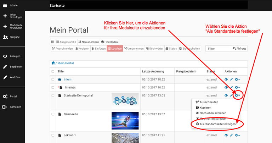Open actions gear dropdown for Lektion 1
This screenshot has height=143, width=272.
pos(237,135)
